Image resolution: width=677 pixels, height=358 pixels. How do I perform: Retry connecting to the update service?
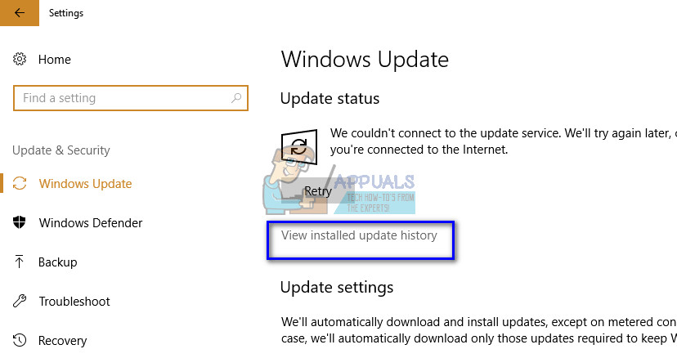[318, 191]
